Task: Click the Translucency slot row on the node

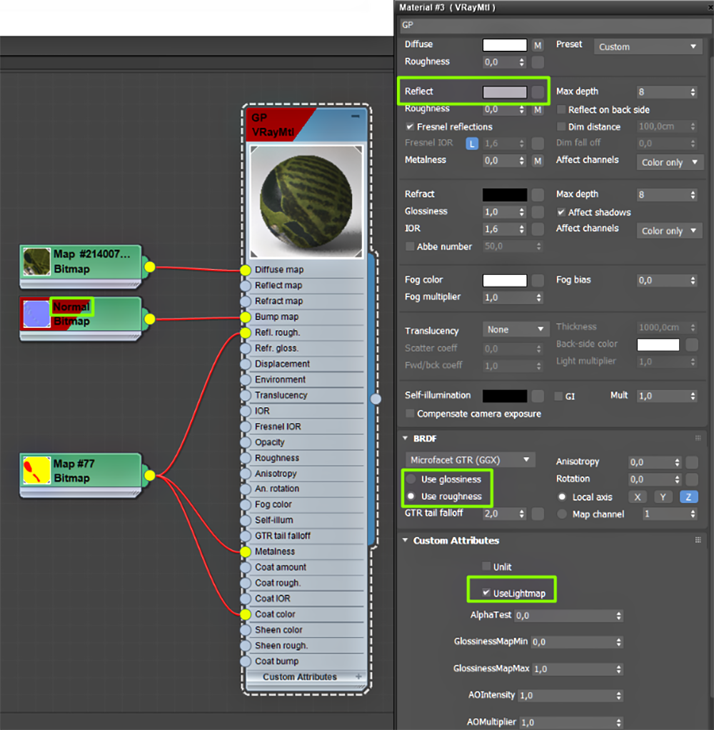Action: [306, 395]
